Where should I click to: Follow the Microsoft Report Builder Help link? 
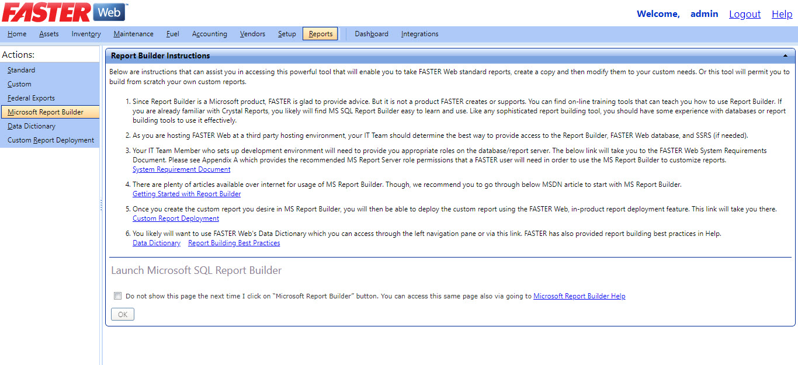[x=580, y=296]
